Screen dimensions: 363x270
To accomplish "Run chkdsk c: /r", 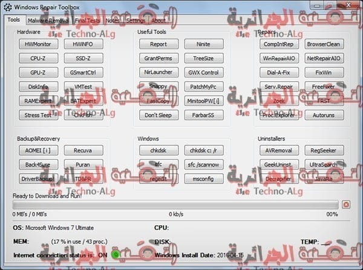I will click(x=204, y=150).
